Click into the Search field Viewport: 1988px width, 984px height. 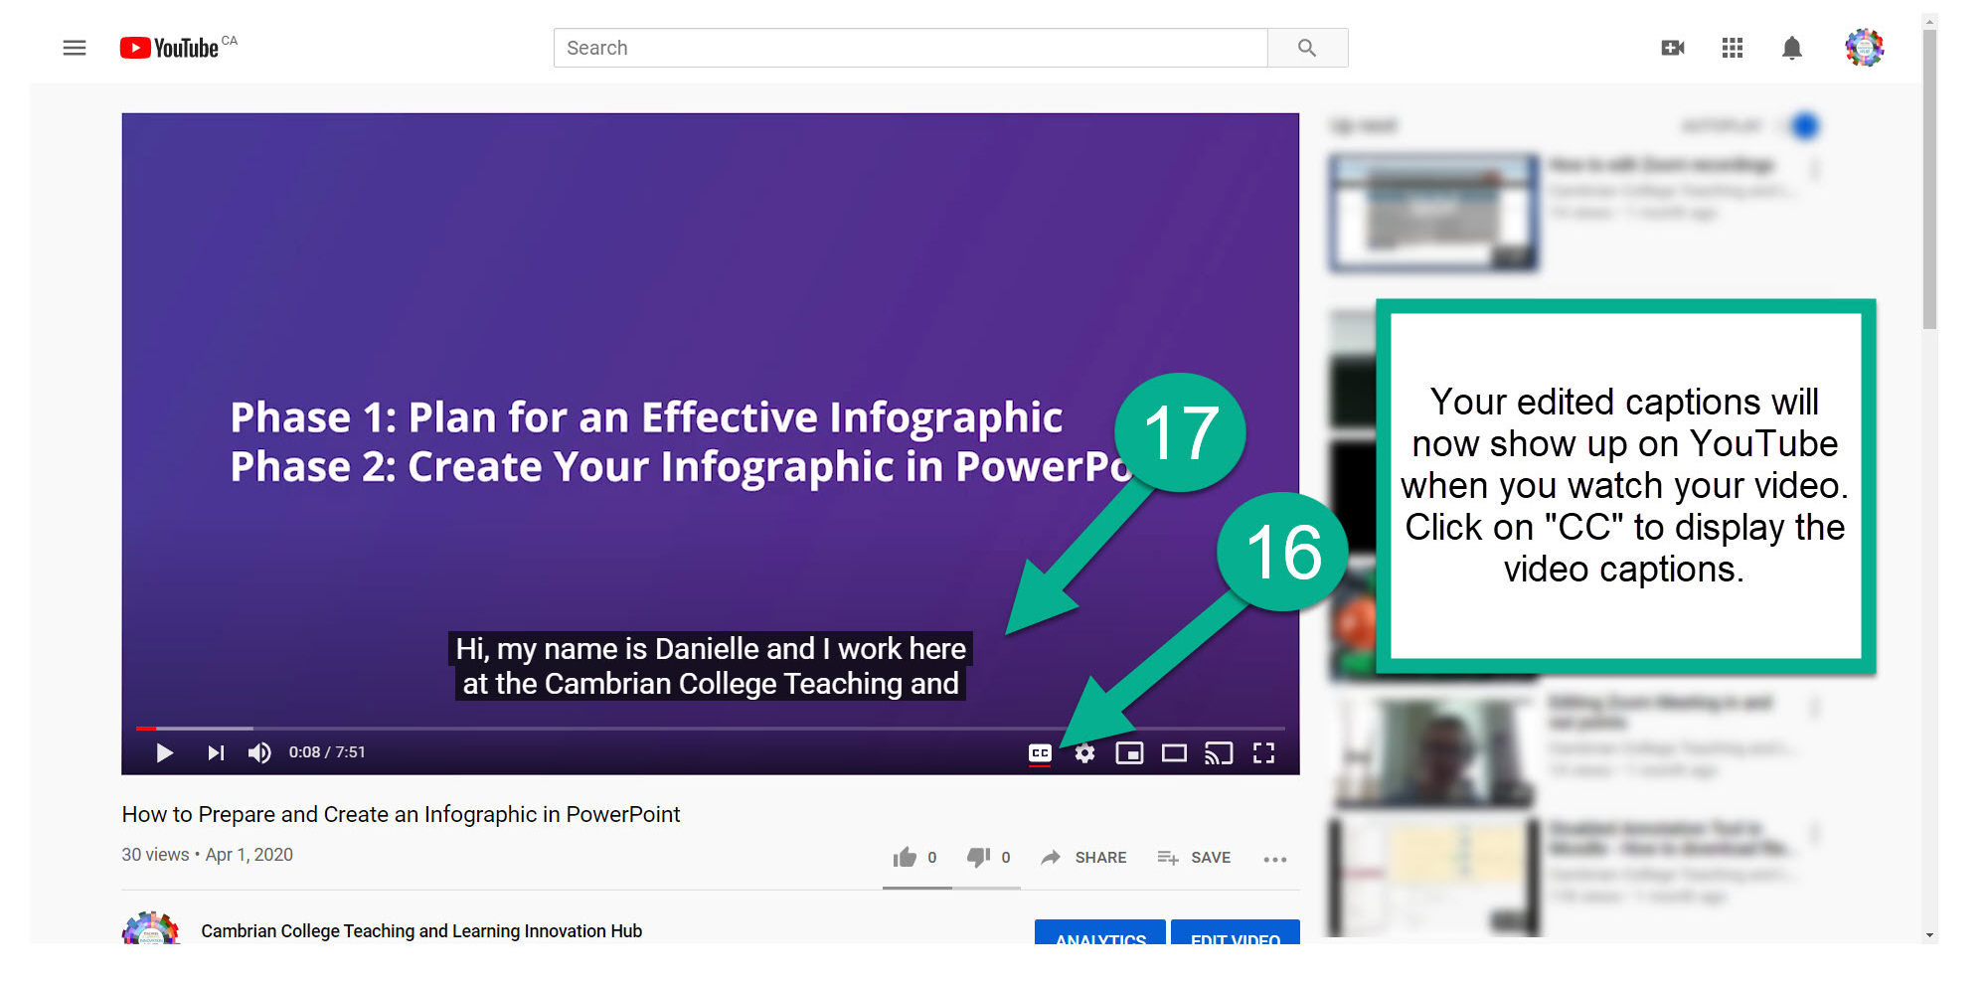(x=911, y=48)
